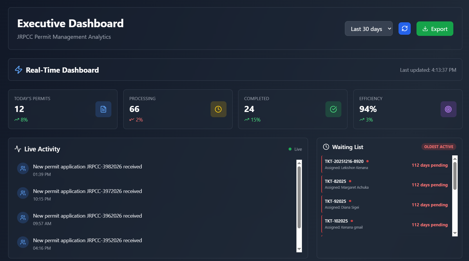Click the red status dot beside TKT-82025
Image resolution: width=469 pixels, height=261 pixels.
(x=350, y=181)
